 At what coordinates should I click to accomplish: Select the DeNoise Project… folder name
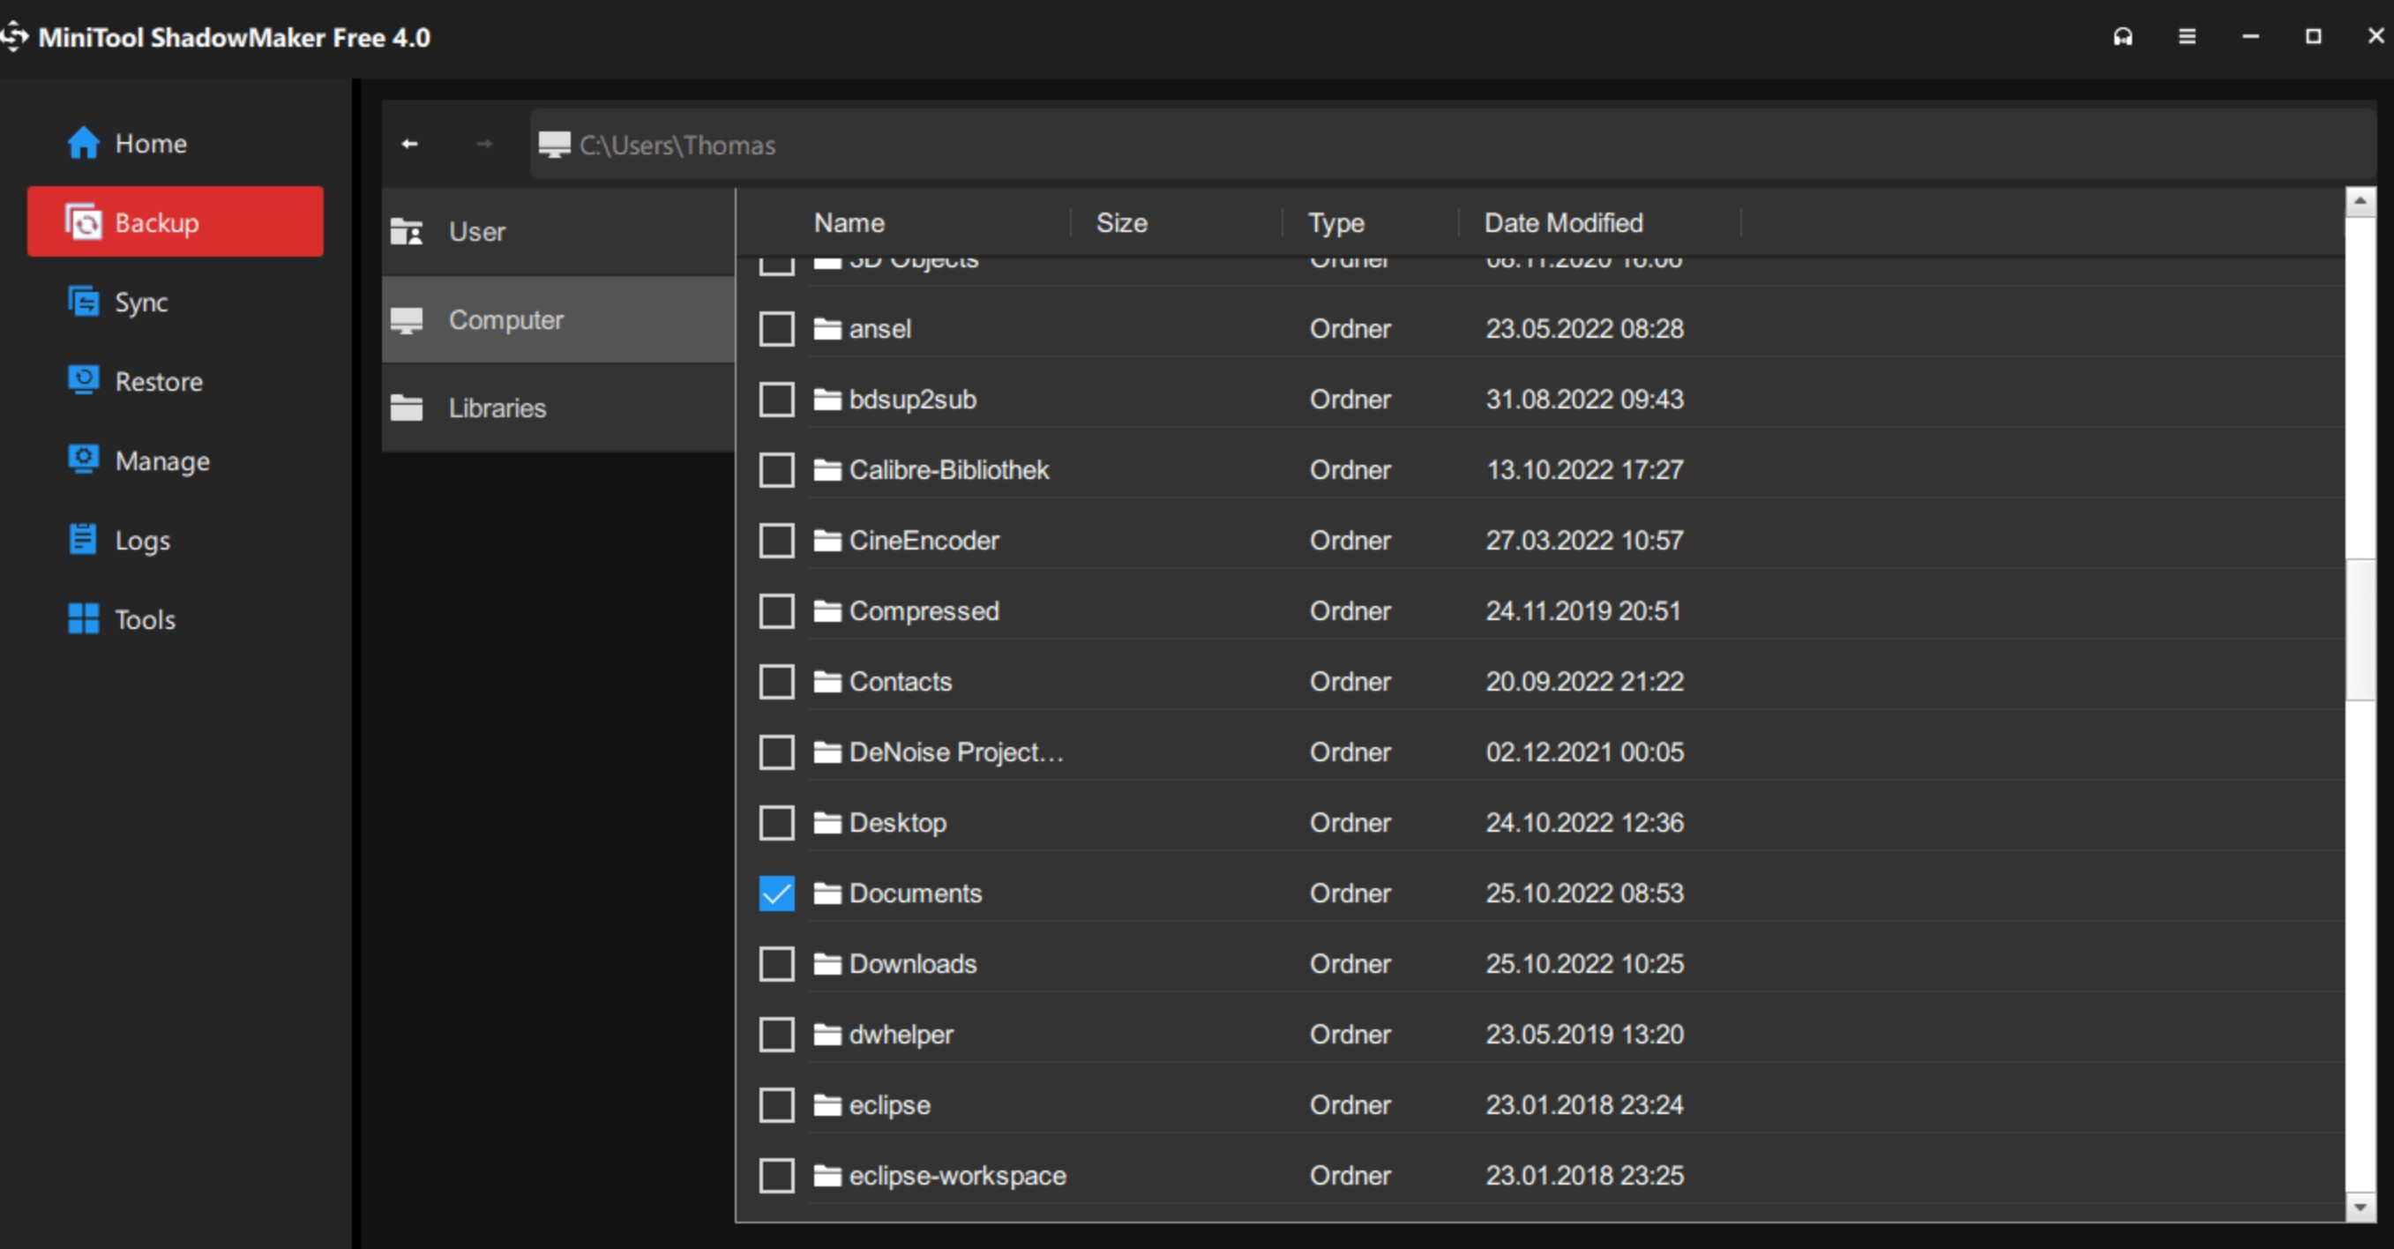(955, 752)
